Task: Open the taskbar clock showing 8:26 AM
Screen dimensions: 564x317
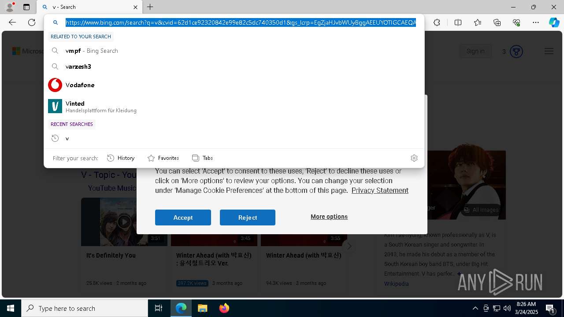Action: [526, 308]
